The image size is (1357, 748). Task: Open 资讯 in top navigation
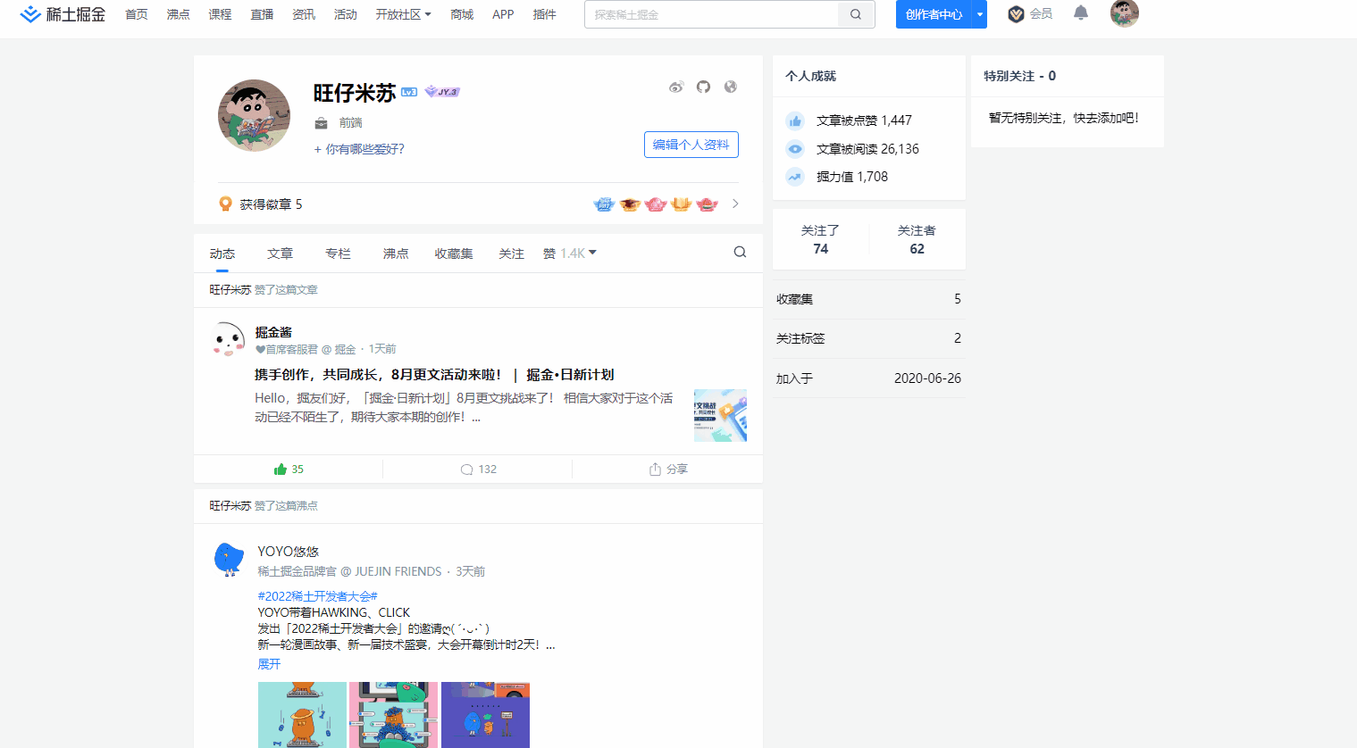(304, 14)
